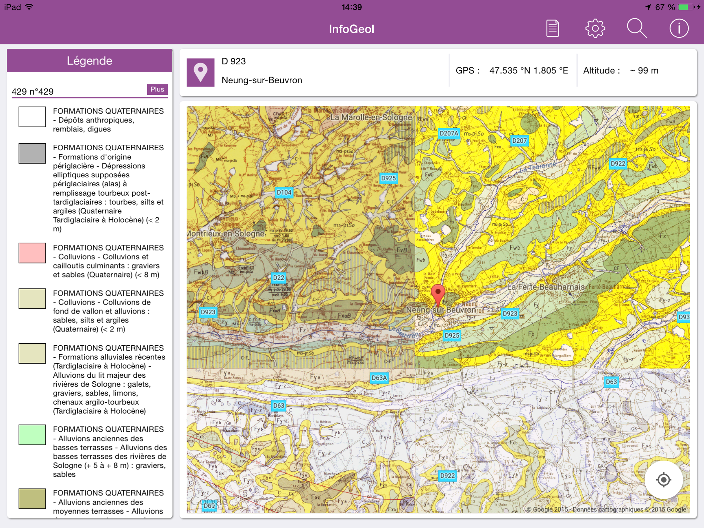Tap the Neung-sur-Beuvron address text
Image resolution: width=704 pixels, height=528 pixels.
pyautogui.click(x=262, y=80)
